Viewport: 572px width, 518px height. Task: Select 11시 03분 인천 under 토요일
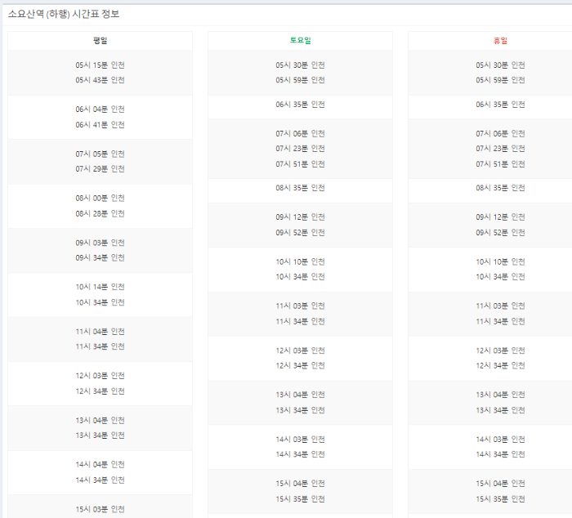[300, 306]
